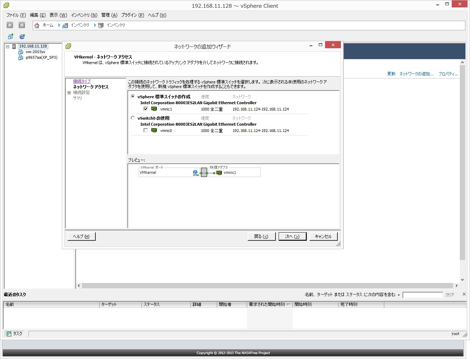Click the 要求された開始時刻 column sort header
The image size is (470, 359).
(270, 304)
